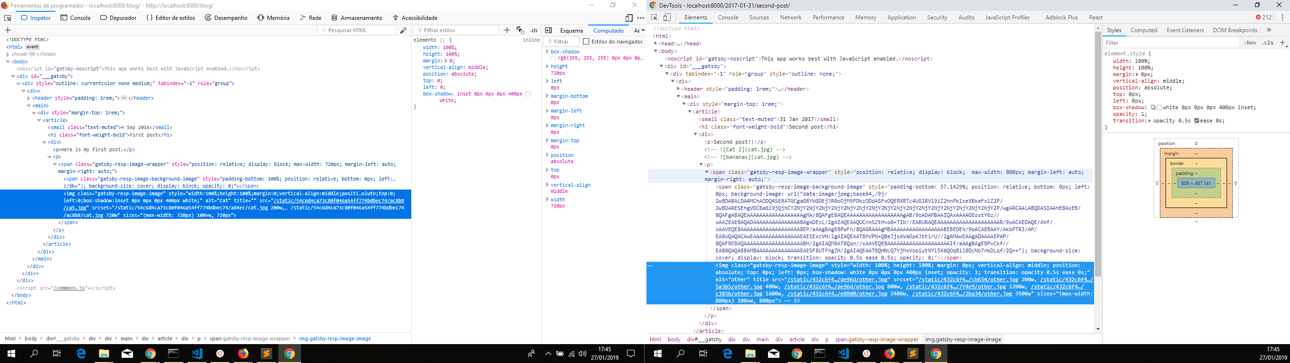Expand computed height property
Viewport: 1290px width, 363px height.
pos(548,66)
